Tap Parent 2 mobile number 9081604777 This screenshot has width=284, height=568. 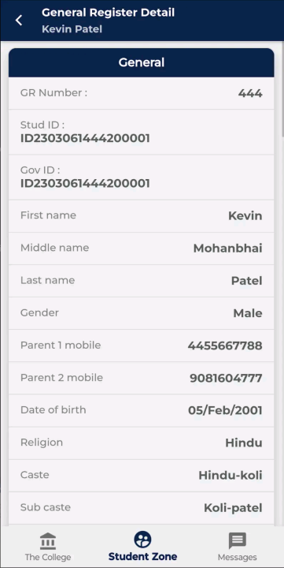coord(226,379)
